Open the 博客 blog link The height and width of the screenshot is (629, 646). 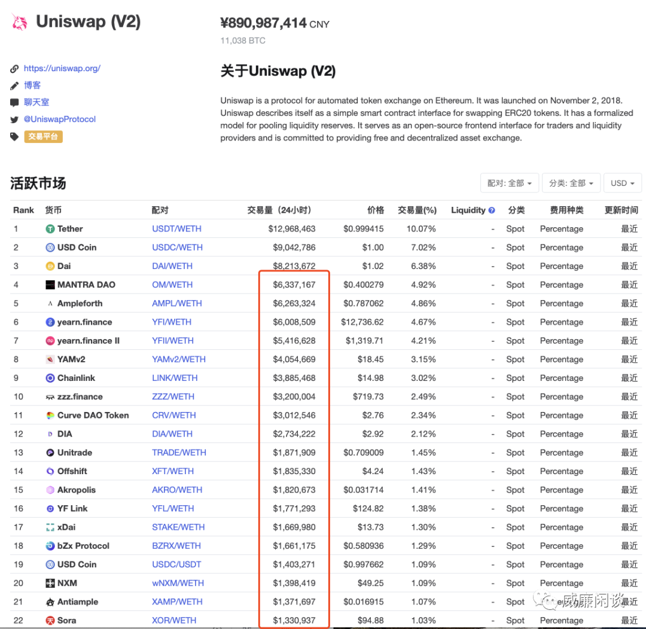click(32, 86)
